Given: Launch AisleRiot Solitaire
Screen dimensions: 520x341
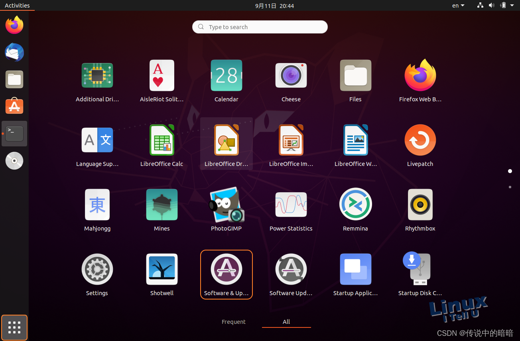Looking at the screenshot, I should (x=162, y=81).
